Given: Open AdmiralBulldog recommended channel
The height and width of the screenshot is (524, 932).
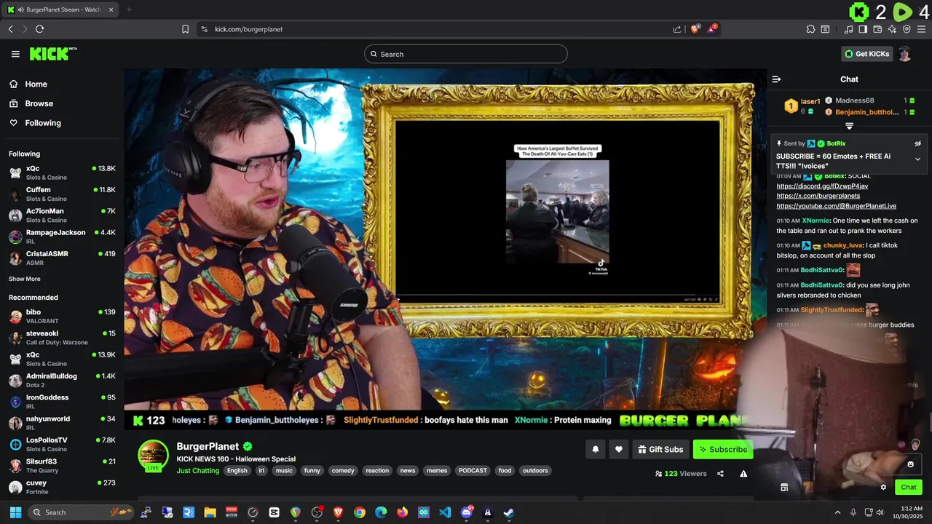Looking at the screenshot, I should [x=62, y=380].
